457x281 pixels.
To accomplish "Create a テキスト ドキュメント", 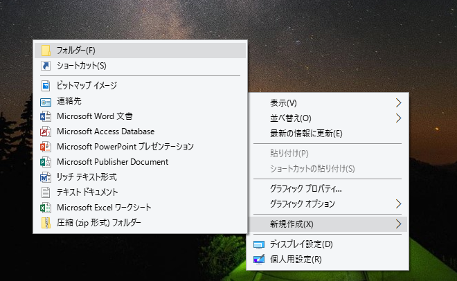I will (x=140, y=192).
